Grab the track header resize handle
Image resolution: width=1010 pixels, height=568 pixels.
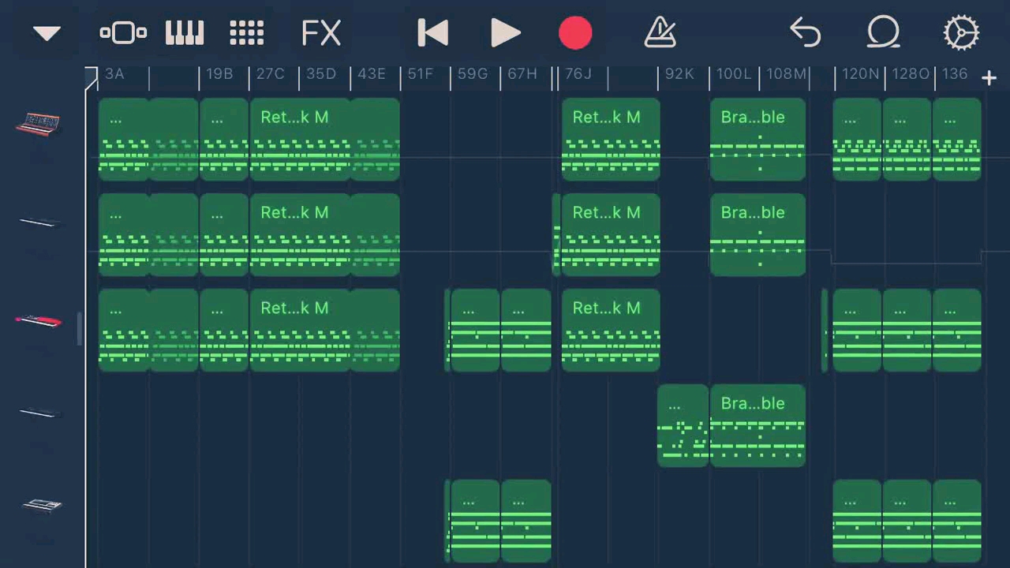pos(79,329)
